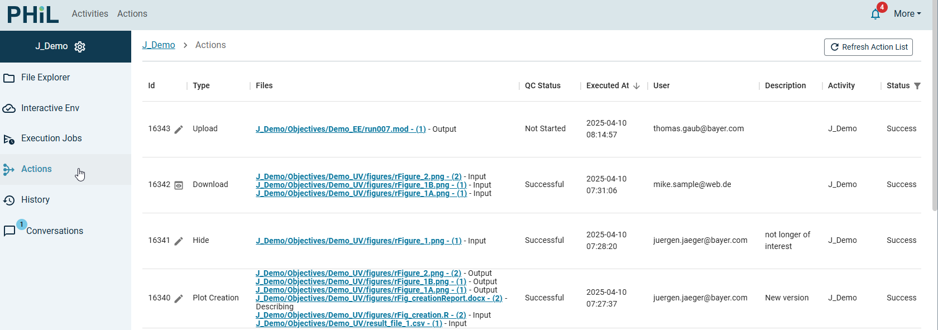This screenshot has height=330, width=938.
Task: Click the notifications bell icon
Action: click(x=875, y=14)
